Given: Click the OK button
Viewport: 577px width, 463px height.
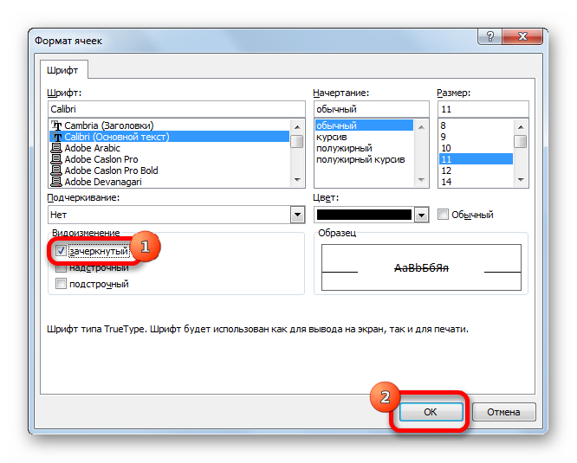Looking at the screenshot, I should 431,412.
